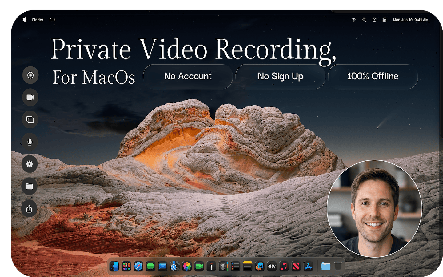Open Control Center from the menu bar

tap(385, 20)
